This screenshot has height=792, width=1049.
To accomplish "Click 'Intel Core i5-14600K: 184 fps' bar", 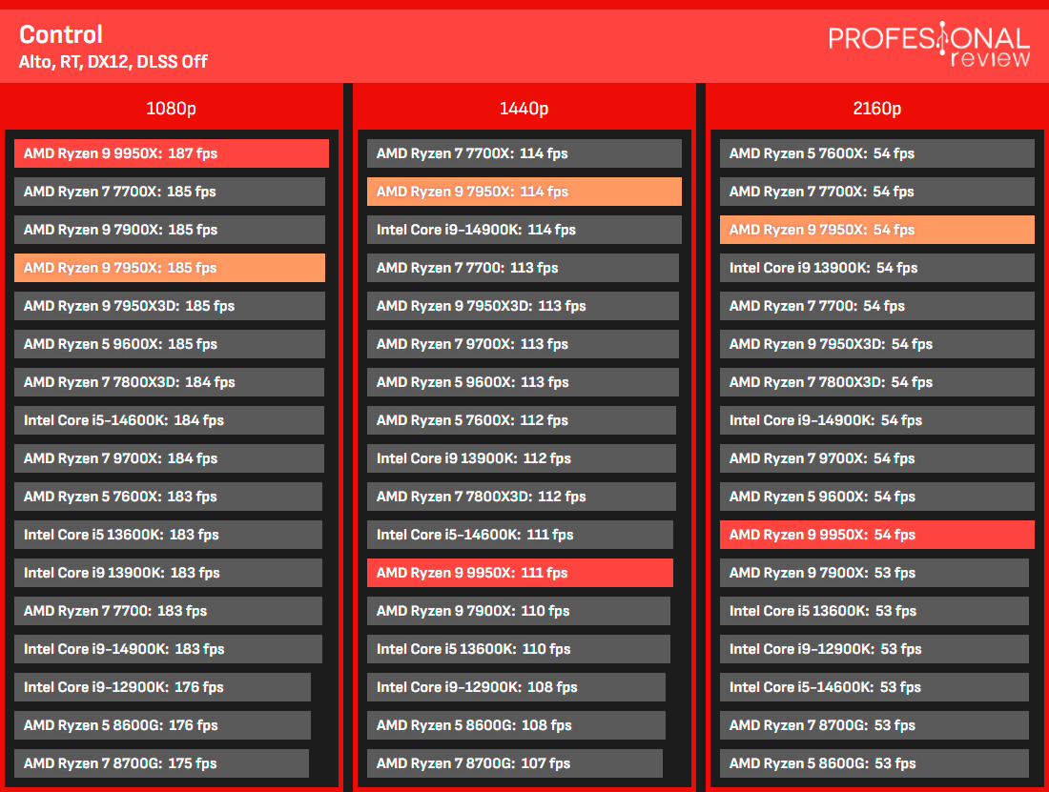I will click(169, 419).
